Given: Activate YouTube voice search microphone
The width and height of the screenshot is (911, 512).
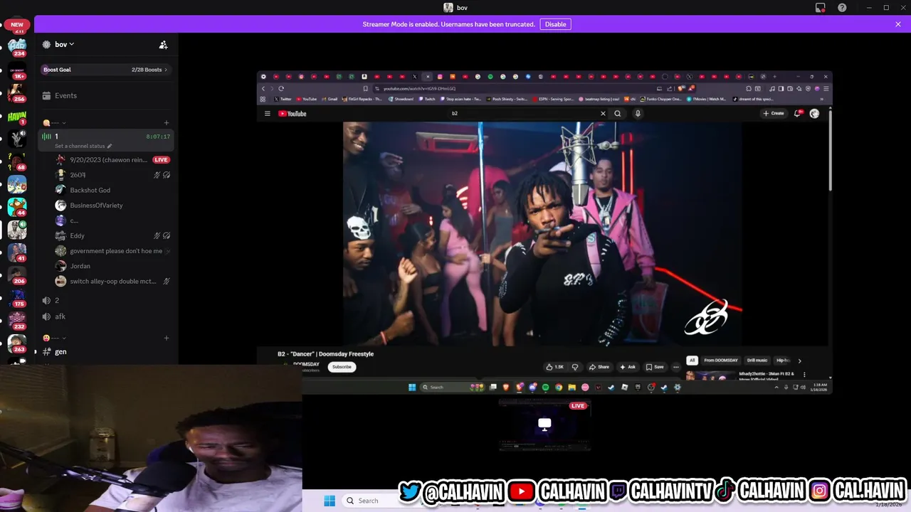Looking at the screenshot, I should (x=638, y=114).
